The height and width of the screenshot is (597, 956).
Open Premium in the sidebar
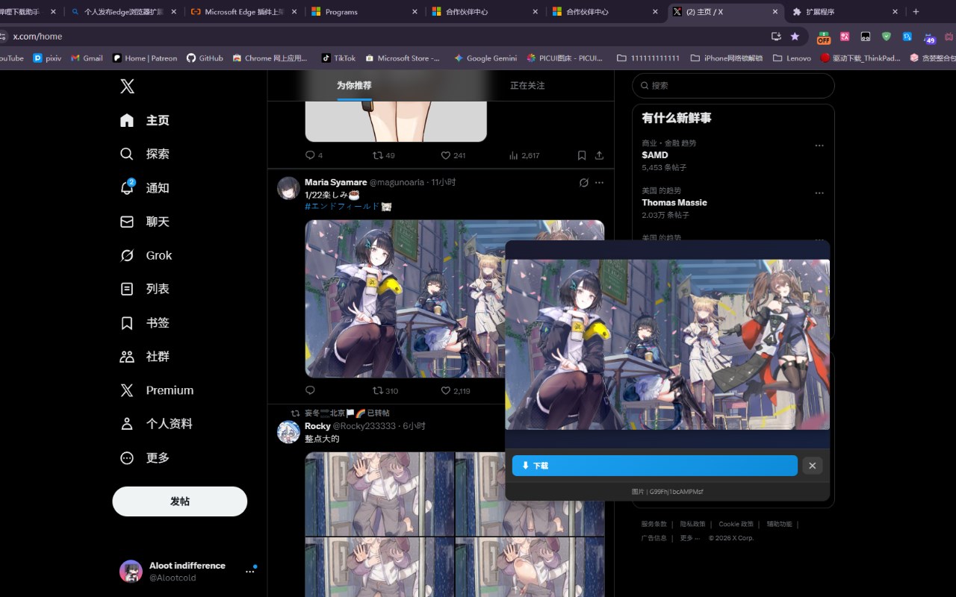coord(157,390)
